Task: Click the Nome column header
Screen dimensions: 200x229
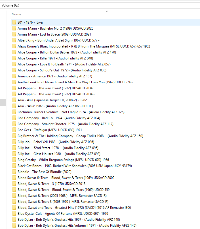Action: point(16,14)
